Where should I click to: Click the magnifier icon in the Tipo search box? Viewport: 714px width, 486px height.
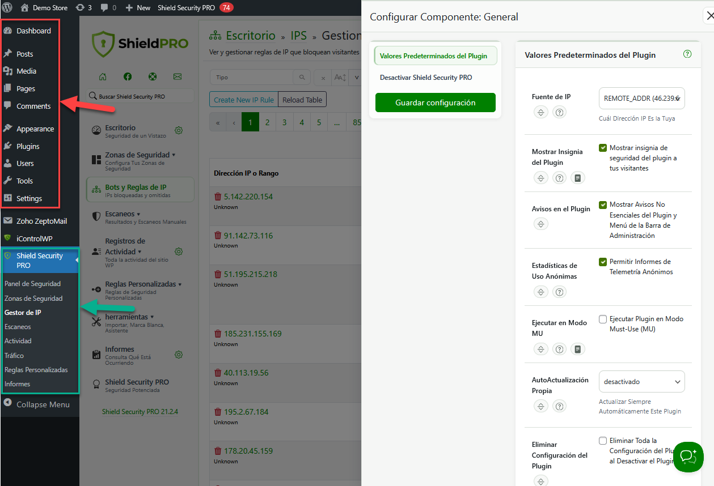tap(302, 77)
